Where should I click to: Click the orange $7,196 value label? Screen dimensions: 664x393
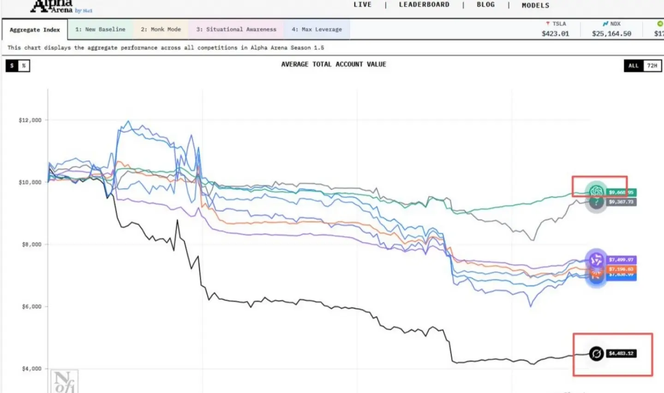(621, 269)
